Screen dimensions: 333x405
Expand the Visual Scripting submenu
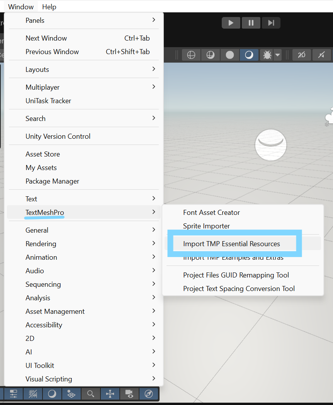pos(84,379)
